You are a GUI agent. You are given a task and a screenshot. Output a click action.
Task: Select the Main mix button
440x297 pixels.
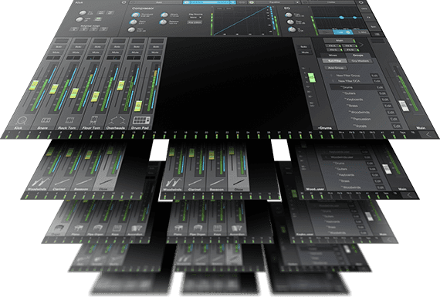(x=339, y=41)
